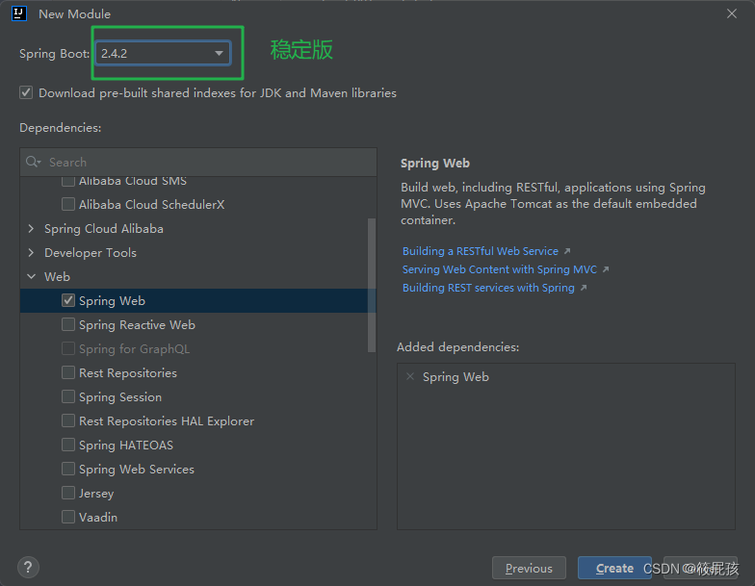Check Rest Repositories
755x586 pixels.
68,373
